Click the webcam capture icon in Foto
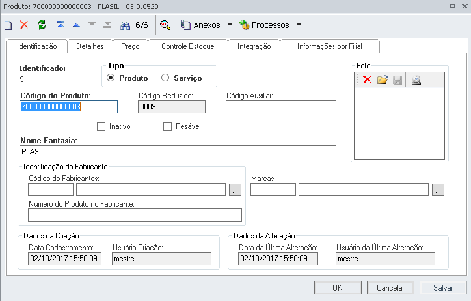 (416, 80)
